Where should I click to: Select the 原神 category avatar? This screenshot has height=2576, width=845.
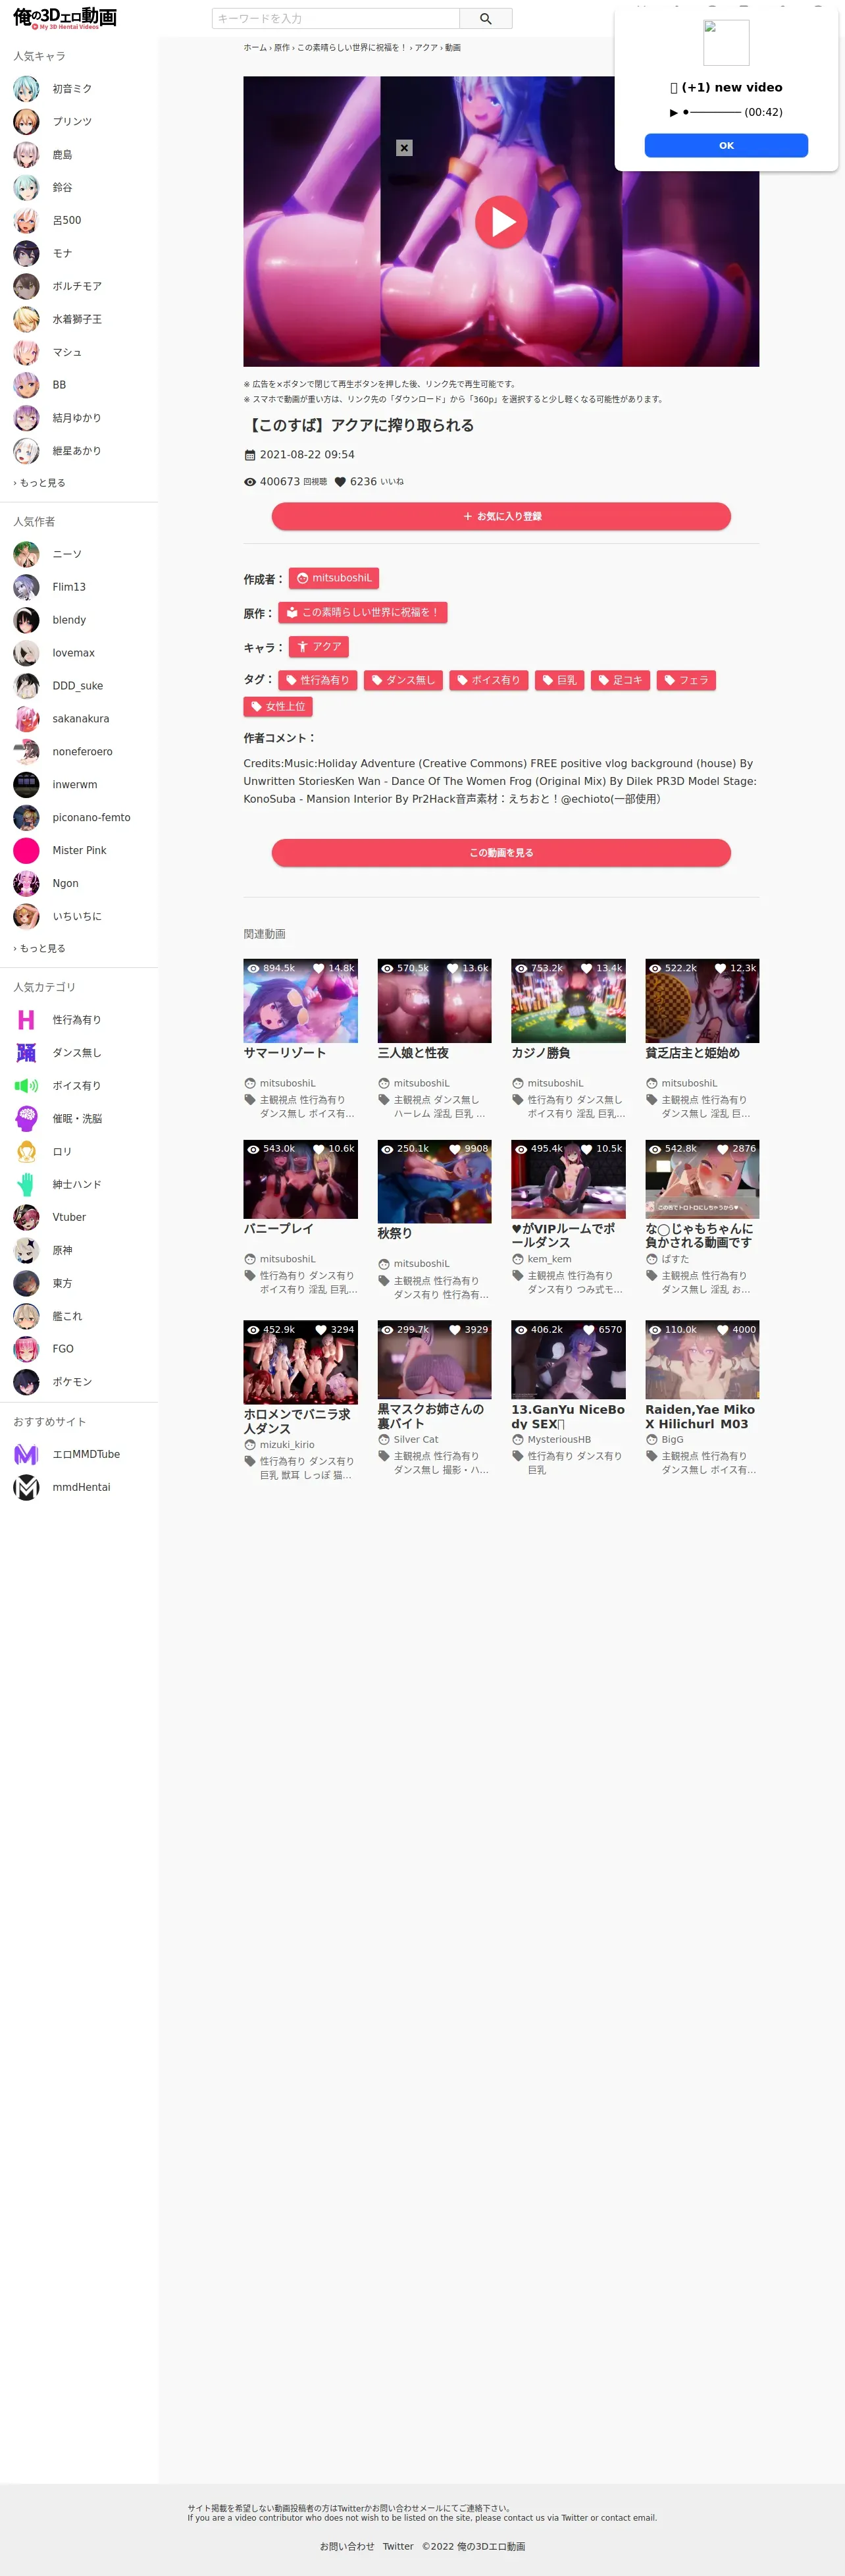coord(26,1251)
